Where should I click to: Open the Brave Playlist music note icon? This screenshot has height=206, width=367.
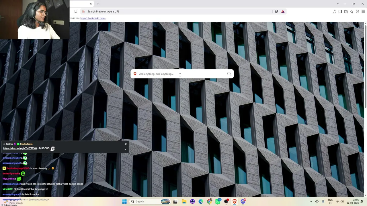click(x=335, y=11)
